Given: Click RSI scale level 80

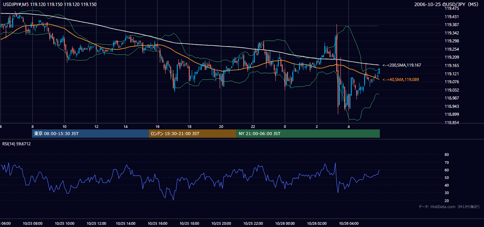Looking at the screenshot, I should pyautogui.click(x=447, y=155).
